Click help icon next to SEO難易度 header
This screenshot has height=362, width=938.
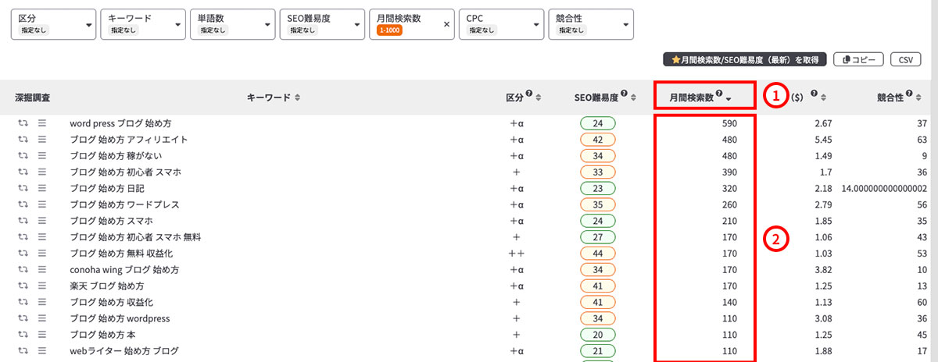pos(625,94)
